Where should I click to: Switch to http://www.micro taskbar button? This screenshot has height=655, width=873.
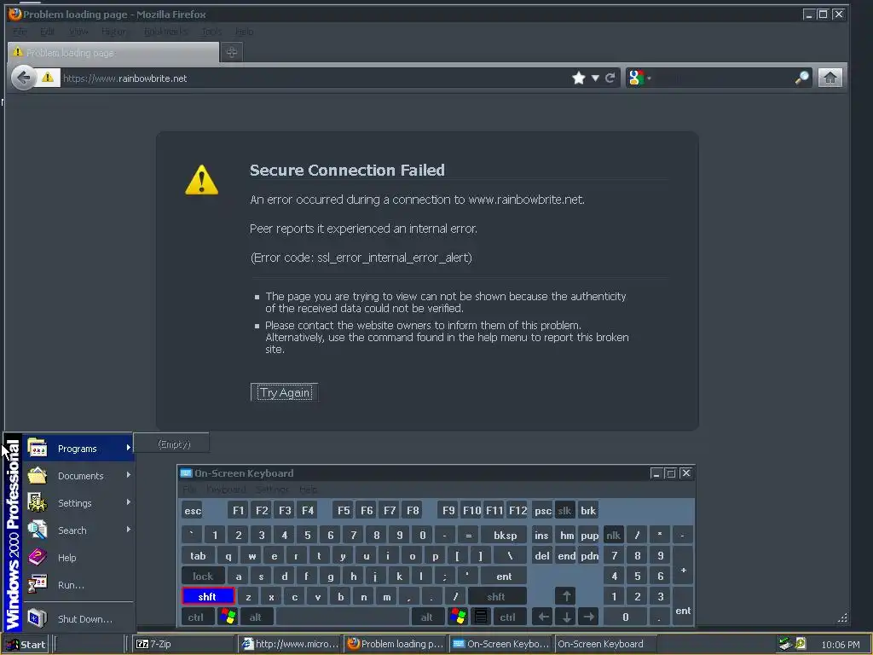[x=290, y=644]
